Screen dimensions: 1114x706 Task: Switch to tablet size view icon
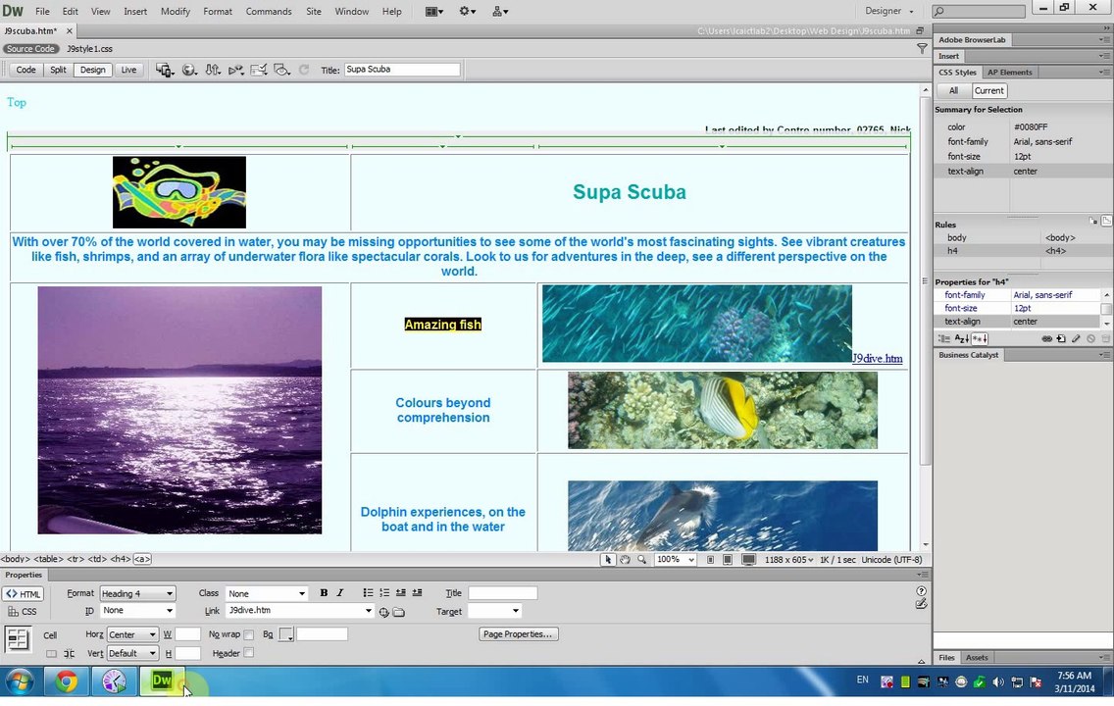click(728, 560)
